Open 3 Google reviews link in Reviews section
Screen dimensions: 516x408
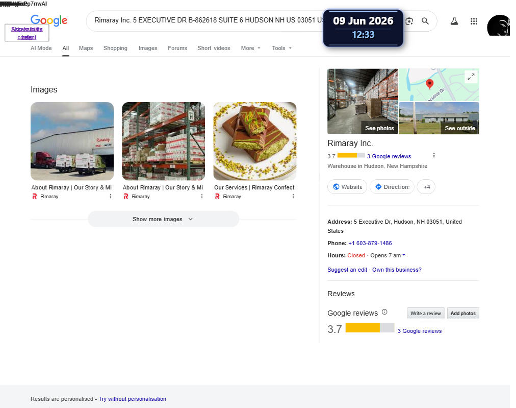pos(420,331)
